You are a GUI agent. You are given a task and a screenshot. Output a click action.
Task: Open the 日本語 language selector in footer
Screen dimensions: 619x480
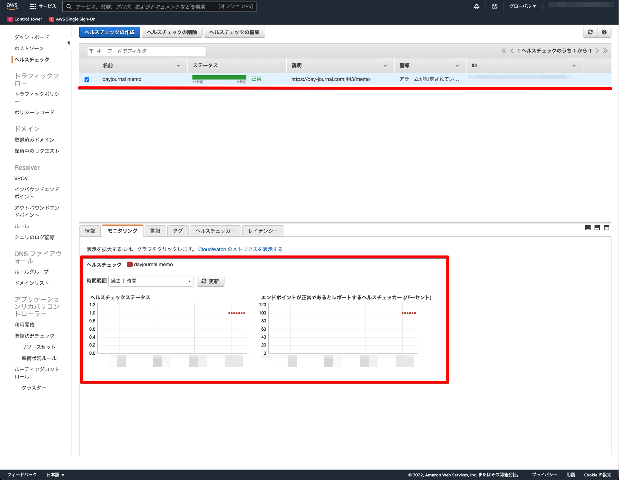tap(55, 475)
